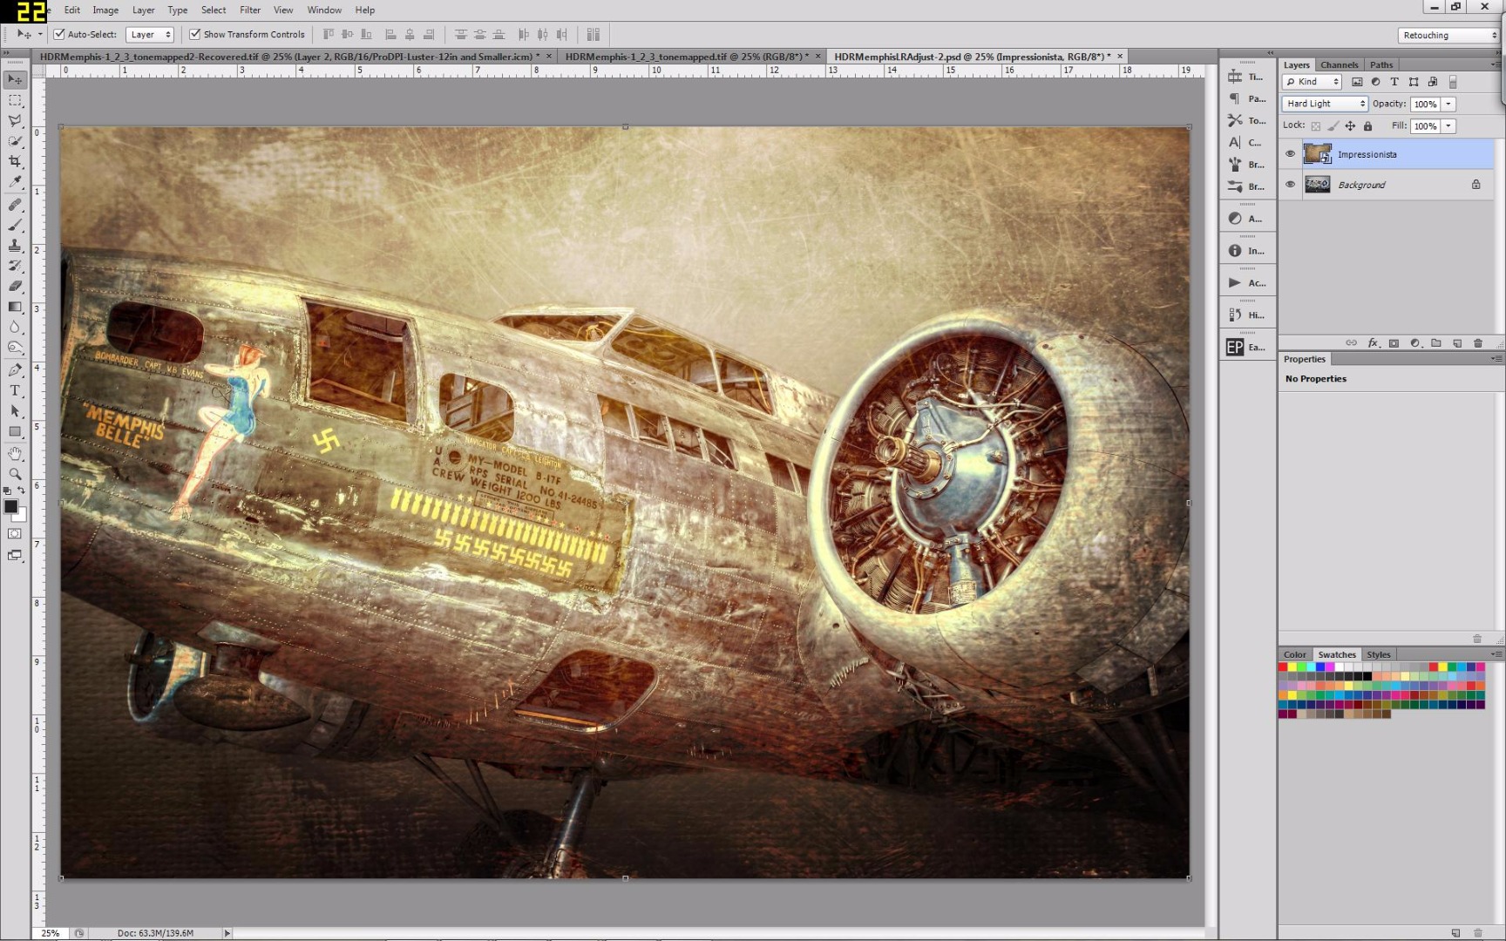Select the Zoom tool

coord(15,474)
